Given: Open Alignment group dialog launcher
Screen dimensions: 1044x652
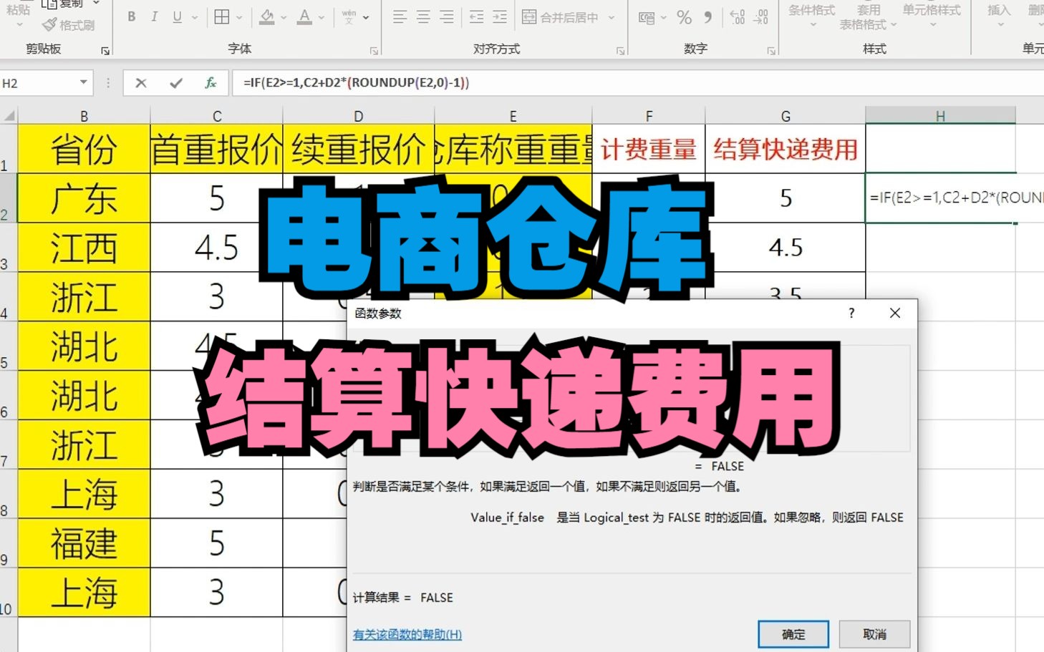Looking at the screenshot, I should [621, 51].
